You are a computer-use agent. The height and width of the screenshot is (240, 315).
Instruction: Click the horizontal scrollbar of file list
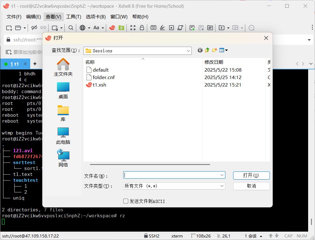point(150,164)
